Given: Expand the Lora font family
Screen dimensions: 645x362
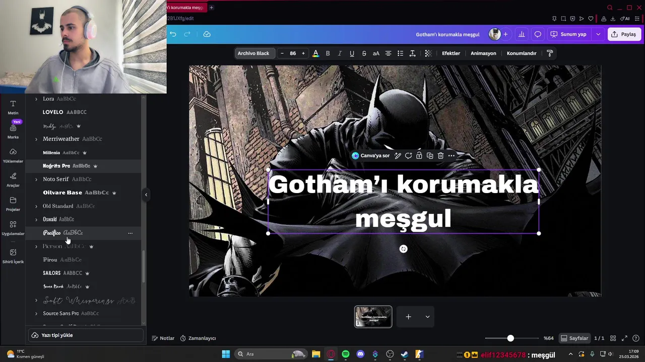Looking at the screenshot, I should click(x=36, y=99).
